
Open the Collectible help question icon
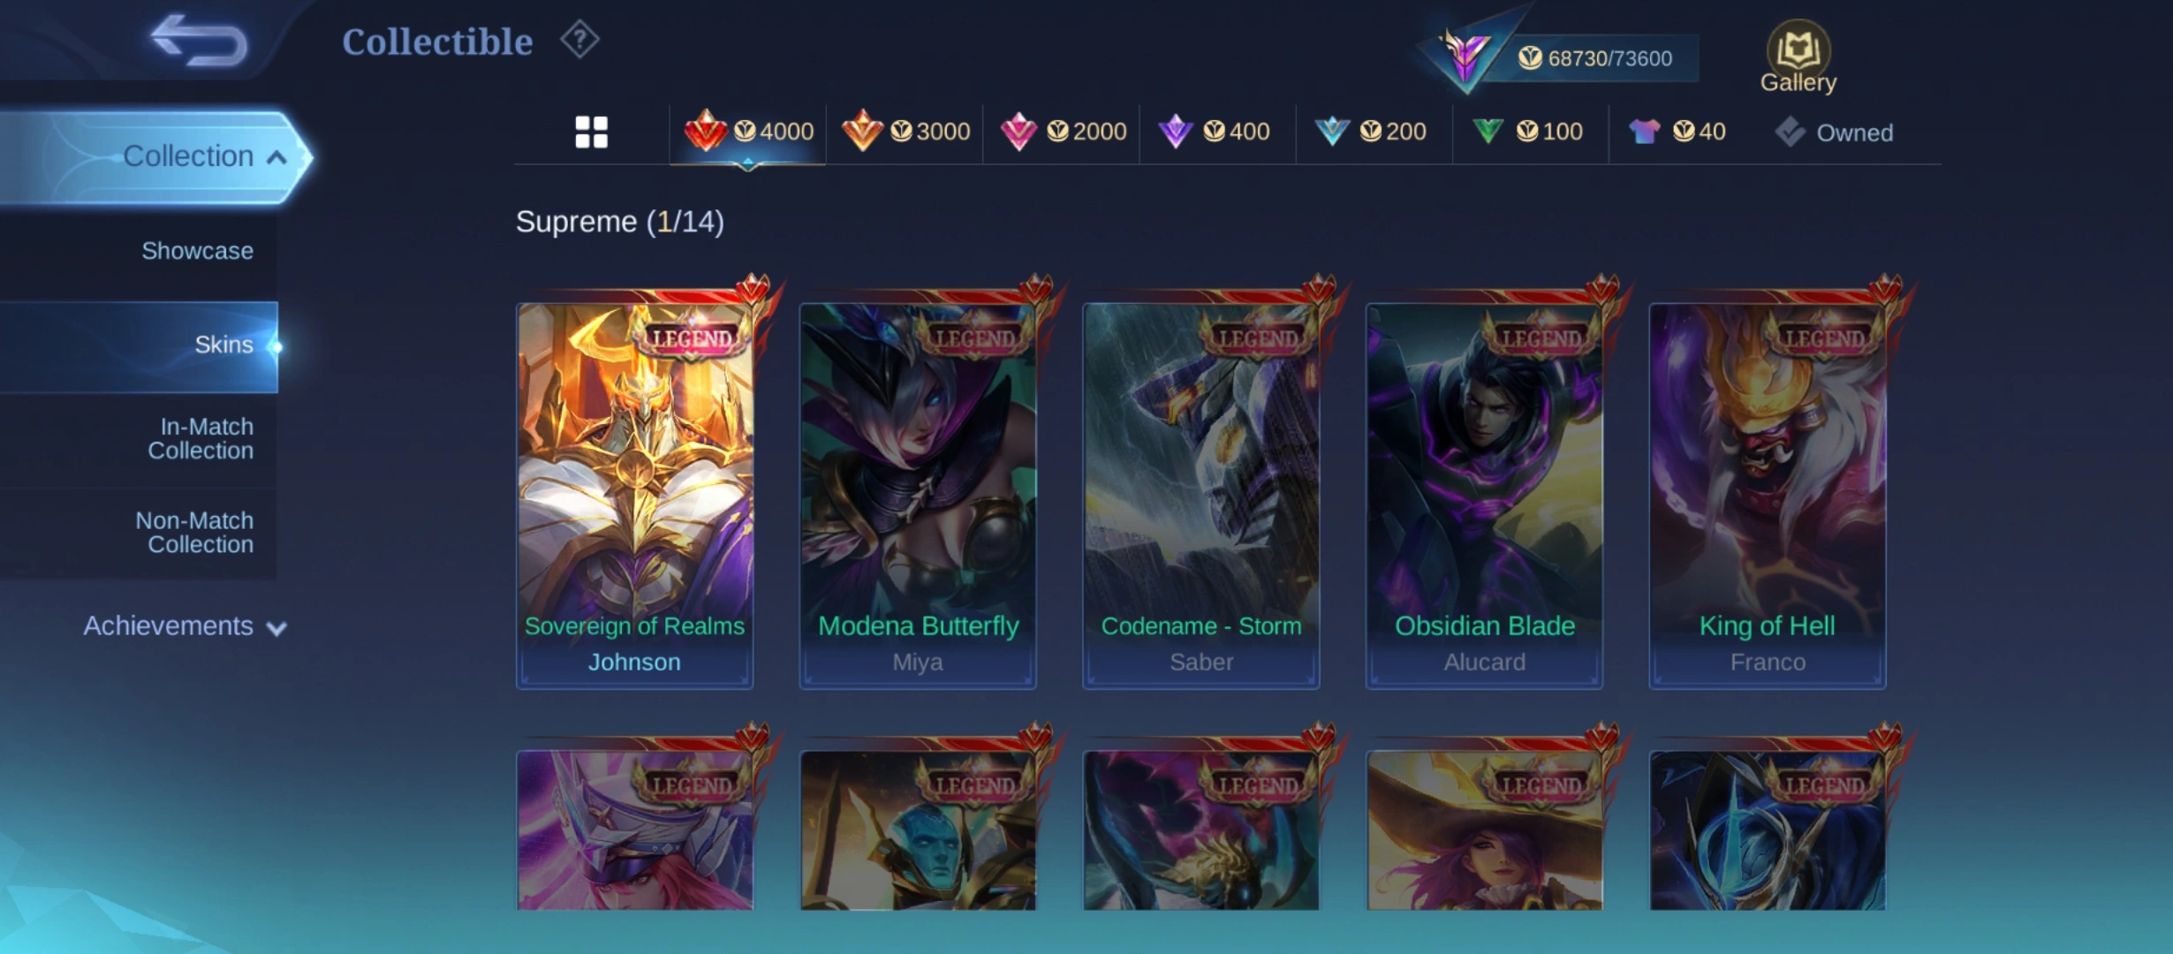click(579, 40)
